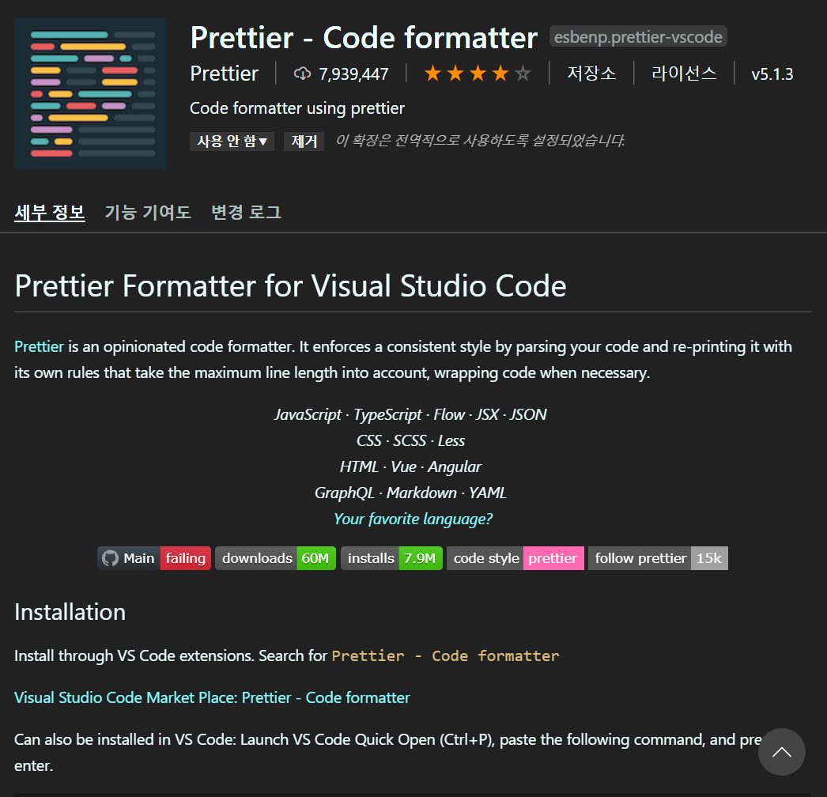
Task: Click the esbenp.prettier-vscode identifier
Action: point(638,36)
